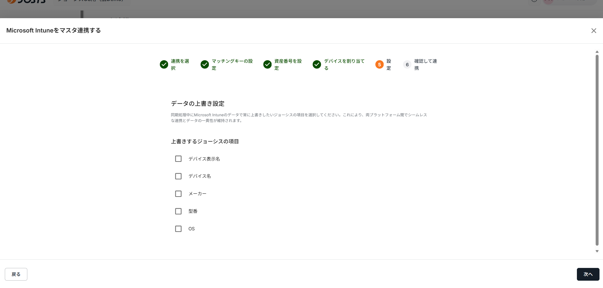Click the scrollbar up arrow
Screen dimensions: 603x288
point(597,52)
